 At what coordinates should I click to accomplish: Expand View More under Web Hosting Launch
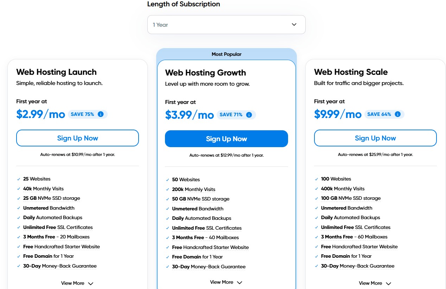point(77,283)
